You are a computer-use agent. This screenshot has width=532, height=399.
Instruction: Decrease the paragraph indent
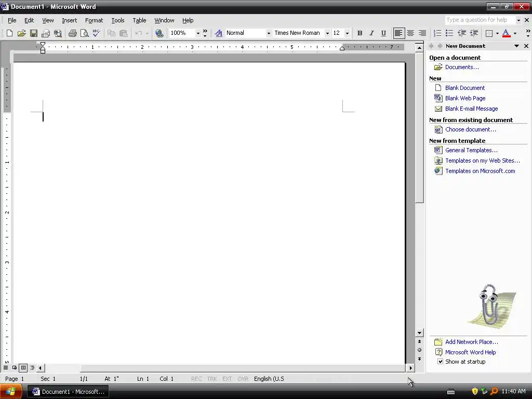click(462, 33)
